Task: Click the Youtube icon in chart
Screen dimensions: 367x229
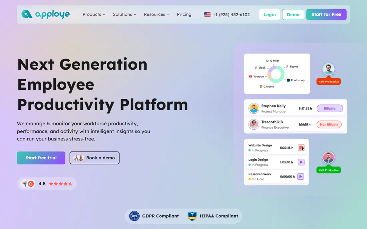Action: pos(251,76)
